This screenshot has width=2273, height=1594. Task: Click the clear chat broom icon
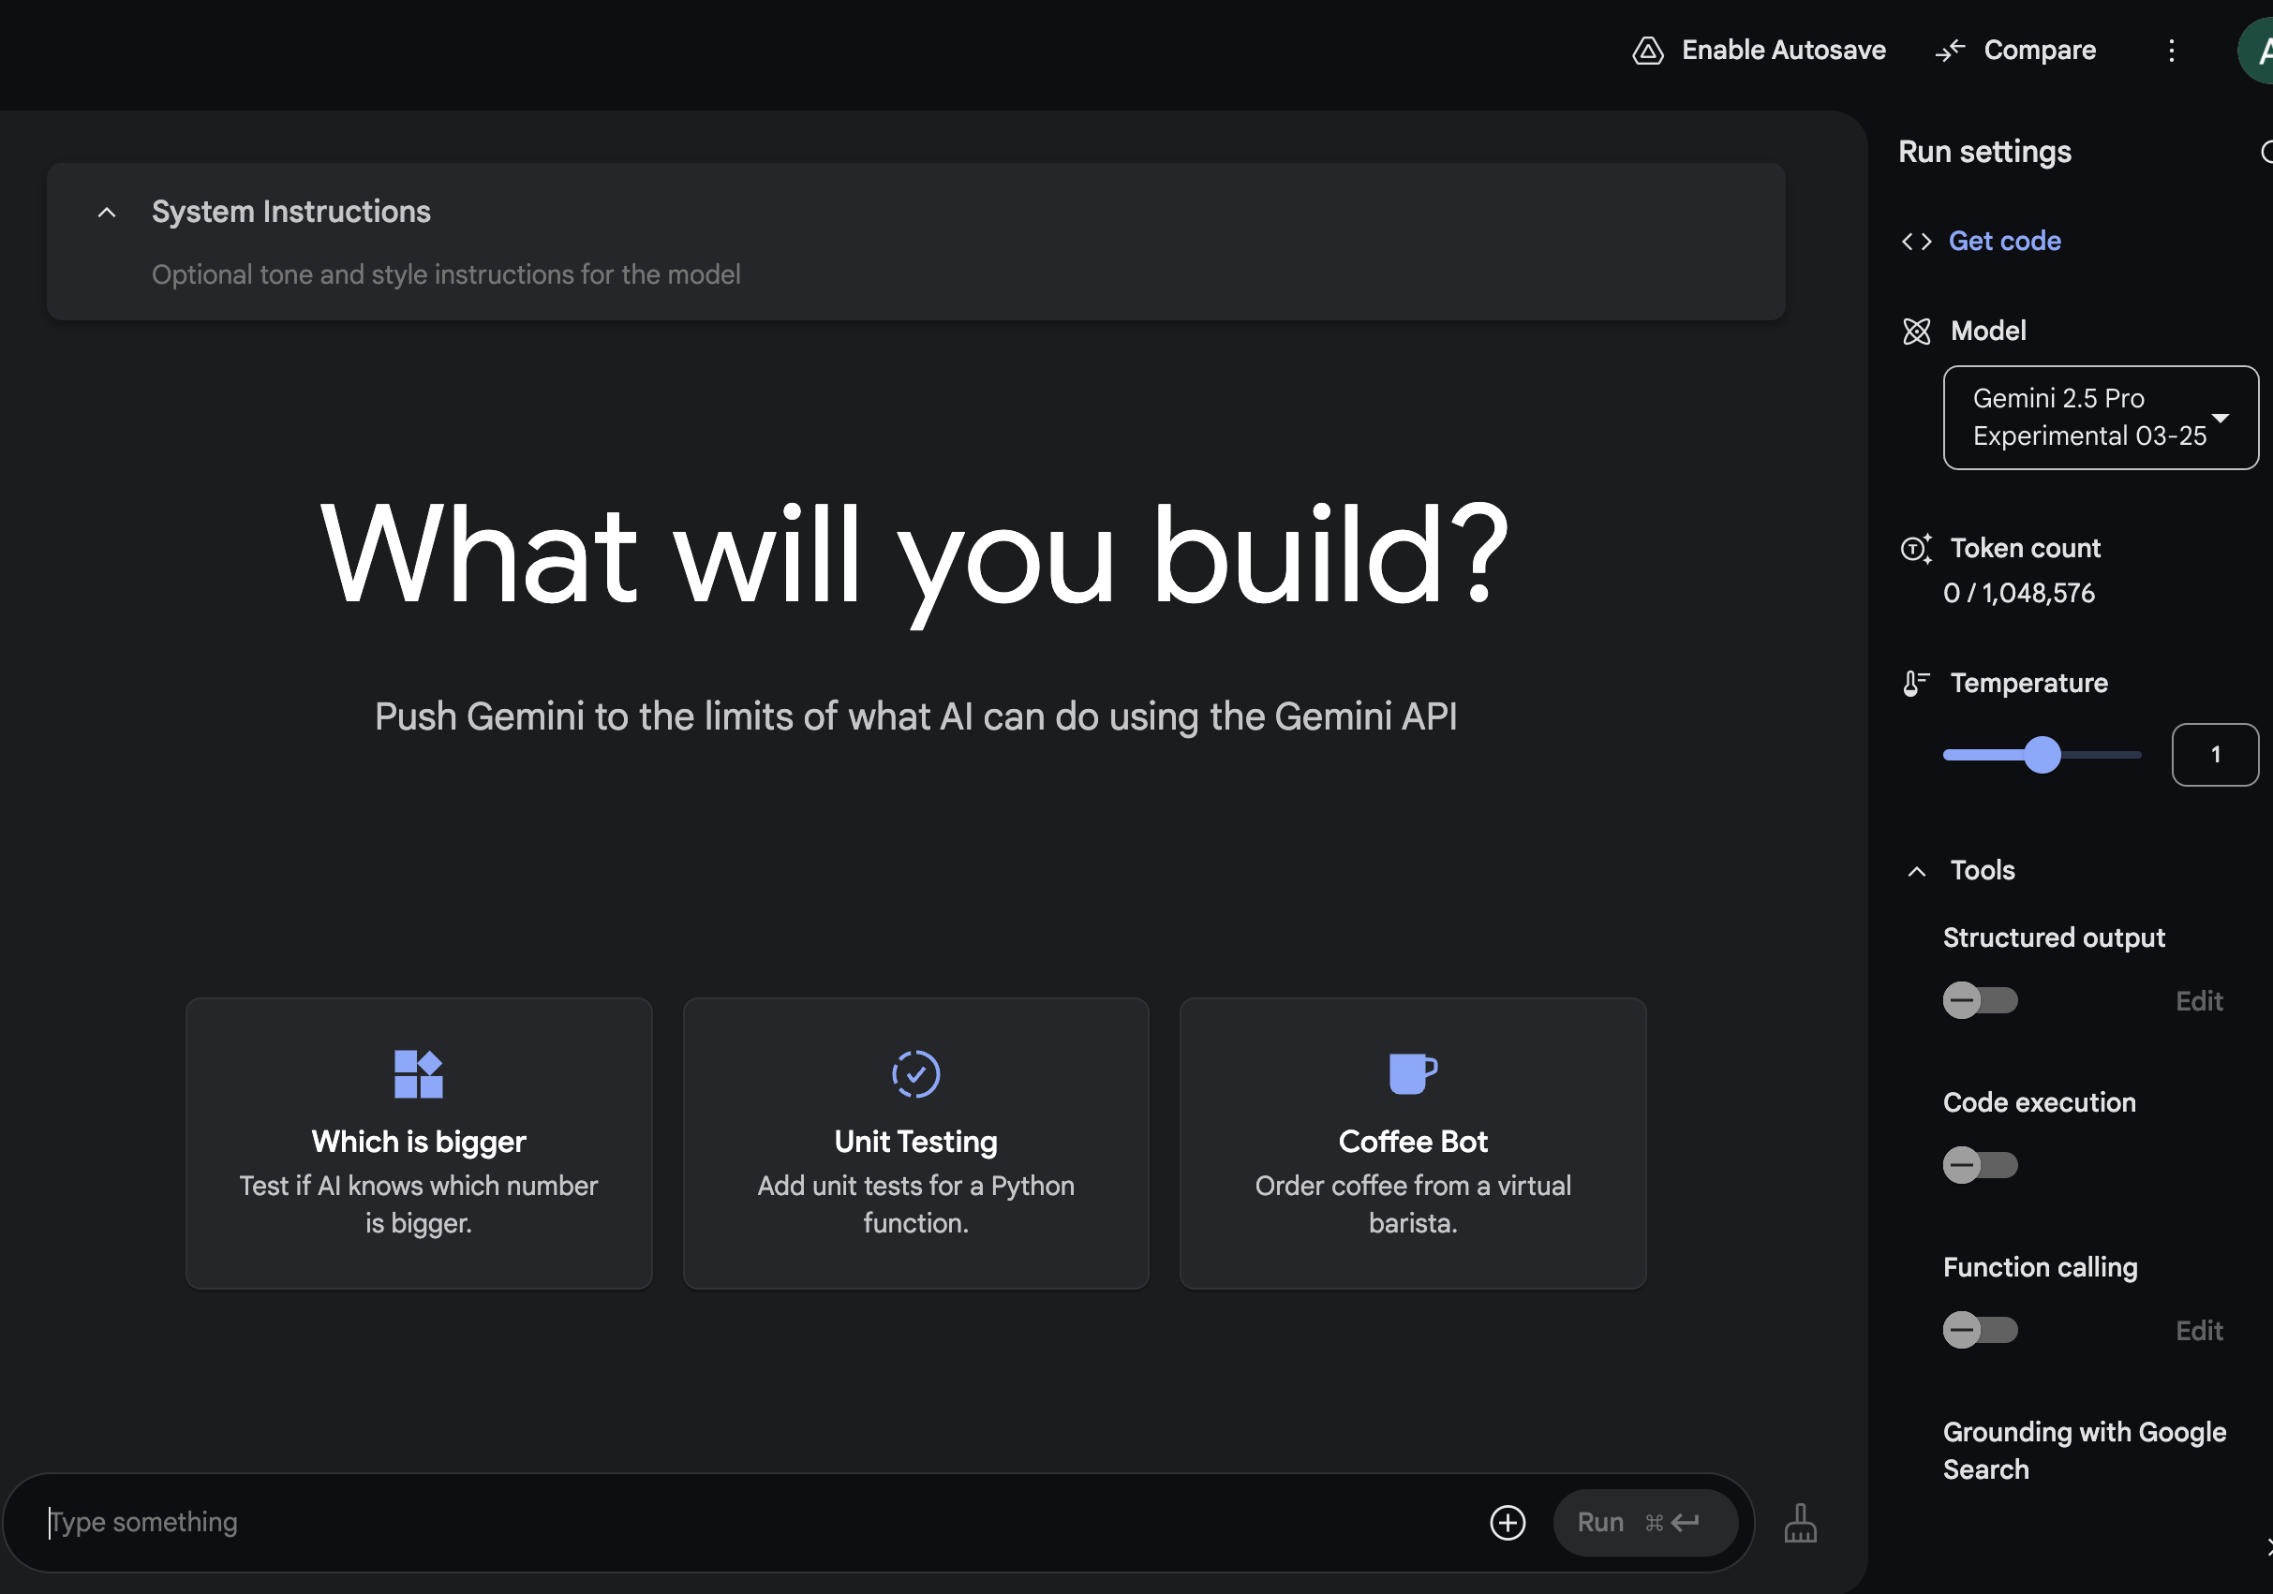pyautogui.click(x=1801, y=1523)
